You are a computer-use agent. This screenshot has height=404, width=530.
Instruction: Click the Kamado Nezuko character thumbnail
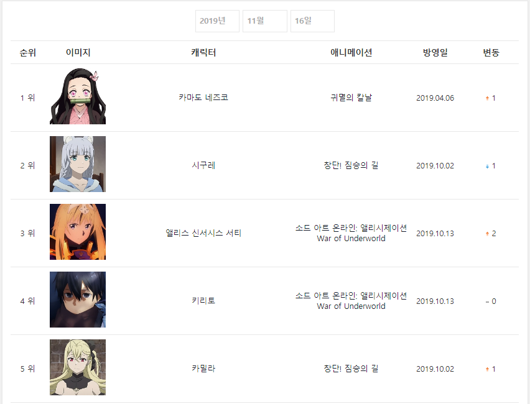pyautogui.click(x=78, y=96)
